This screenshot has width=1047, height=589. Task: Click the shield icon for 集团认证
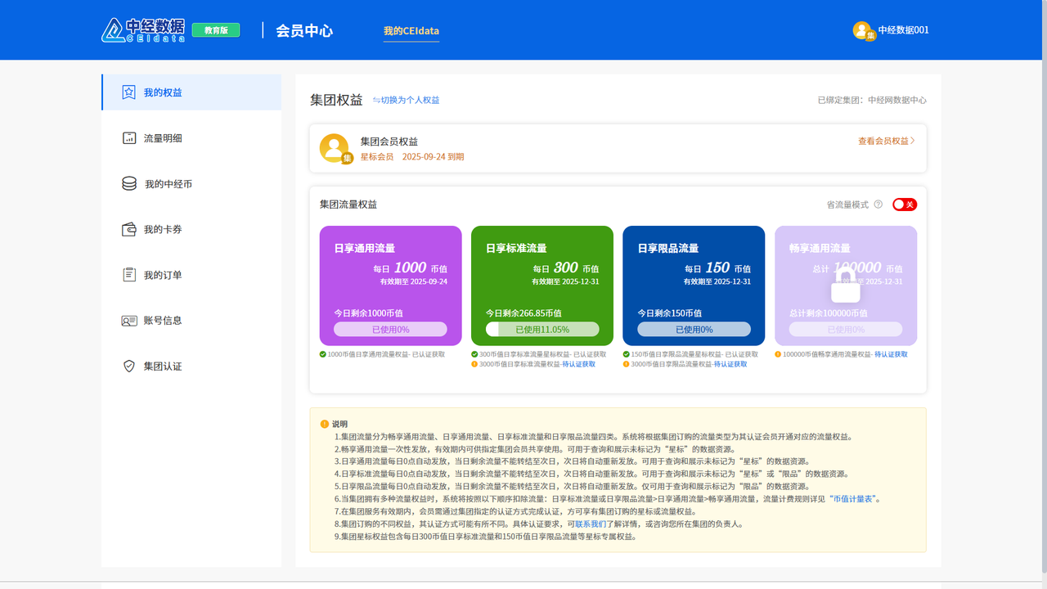pyautogui.click(x=128, y=366)
